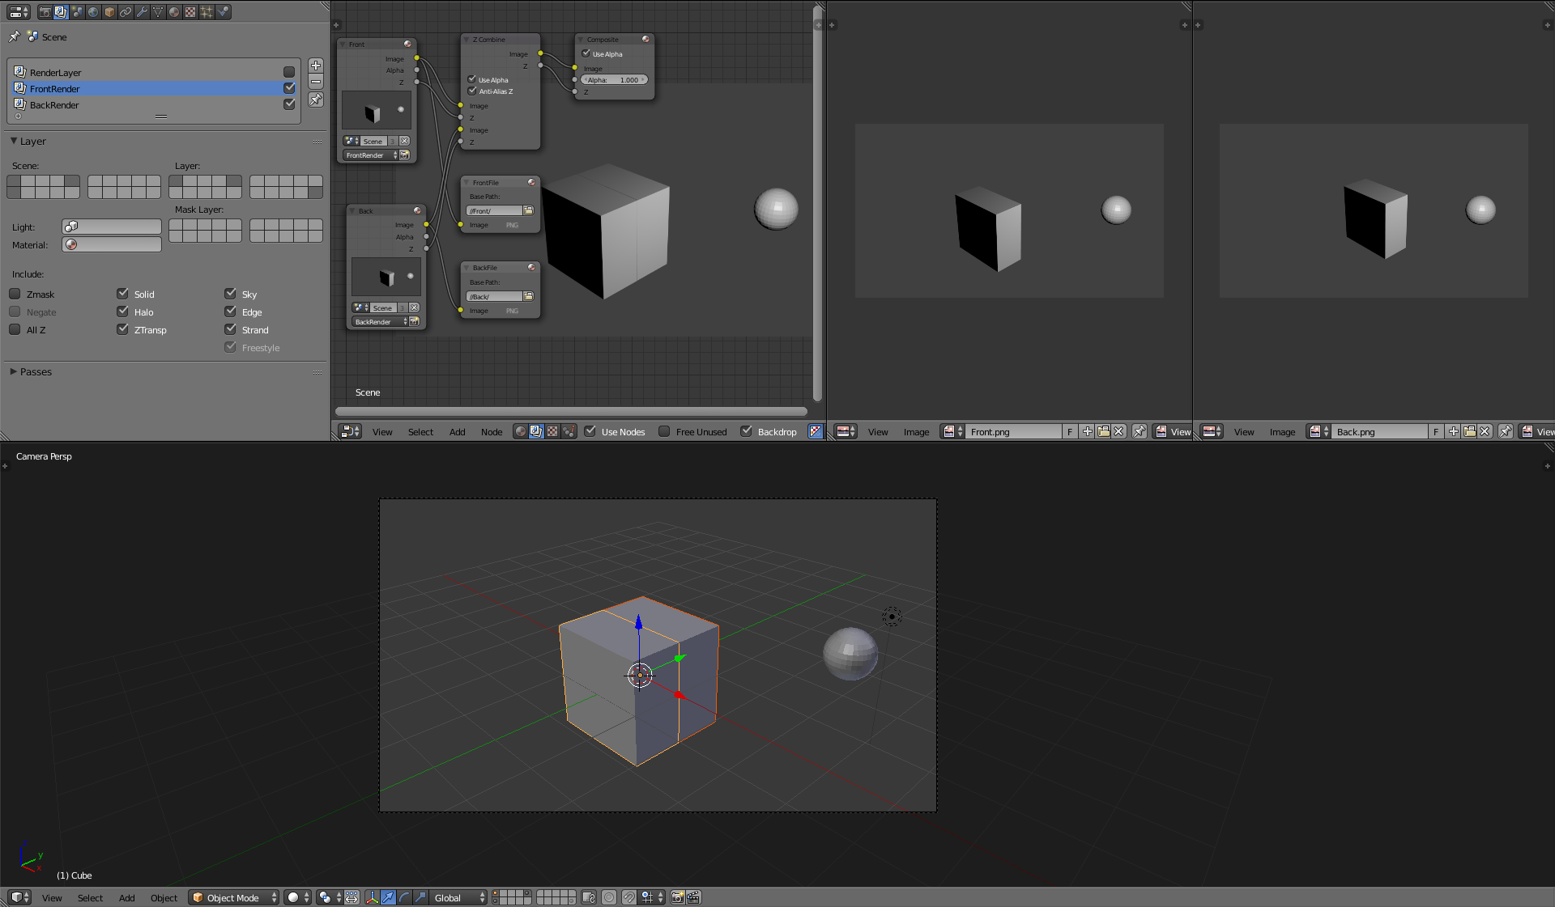Click the node editor horizontal scrollbar
Viewport: 1555px width, 907px height.
click(571, 411)
